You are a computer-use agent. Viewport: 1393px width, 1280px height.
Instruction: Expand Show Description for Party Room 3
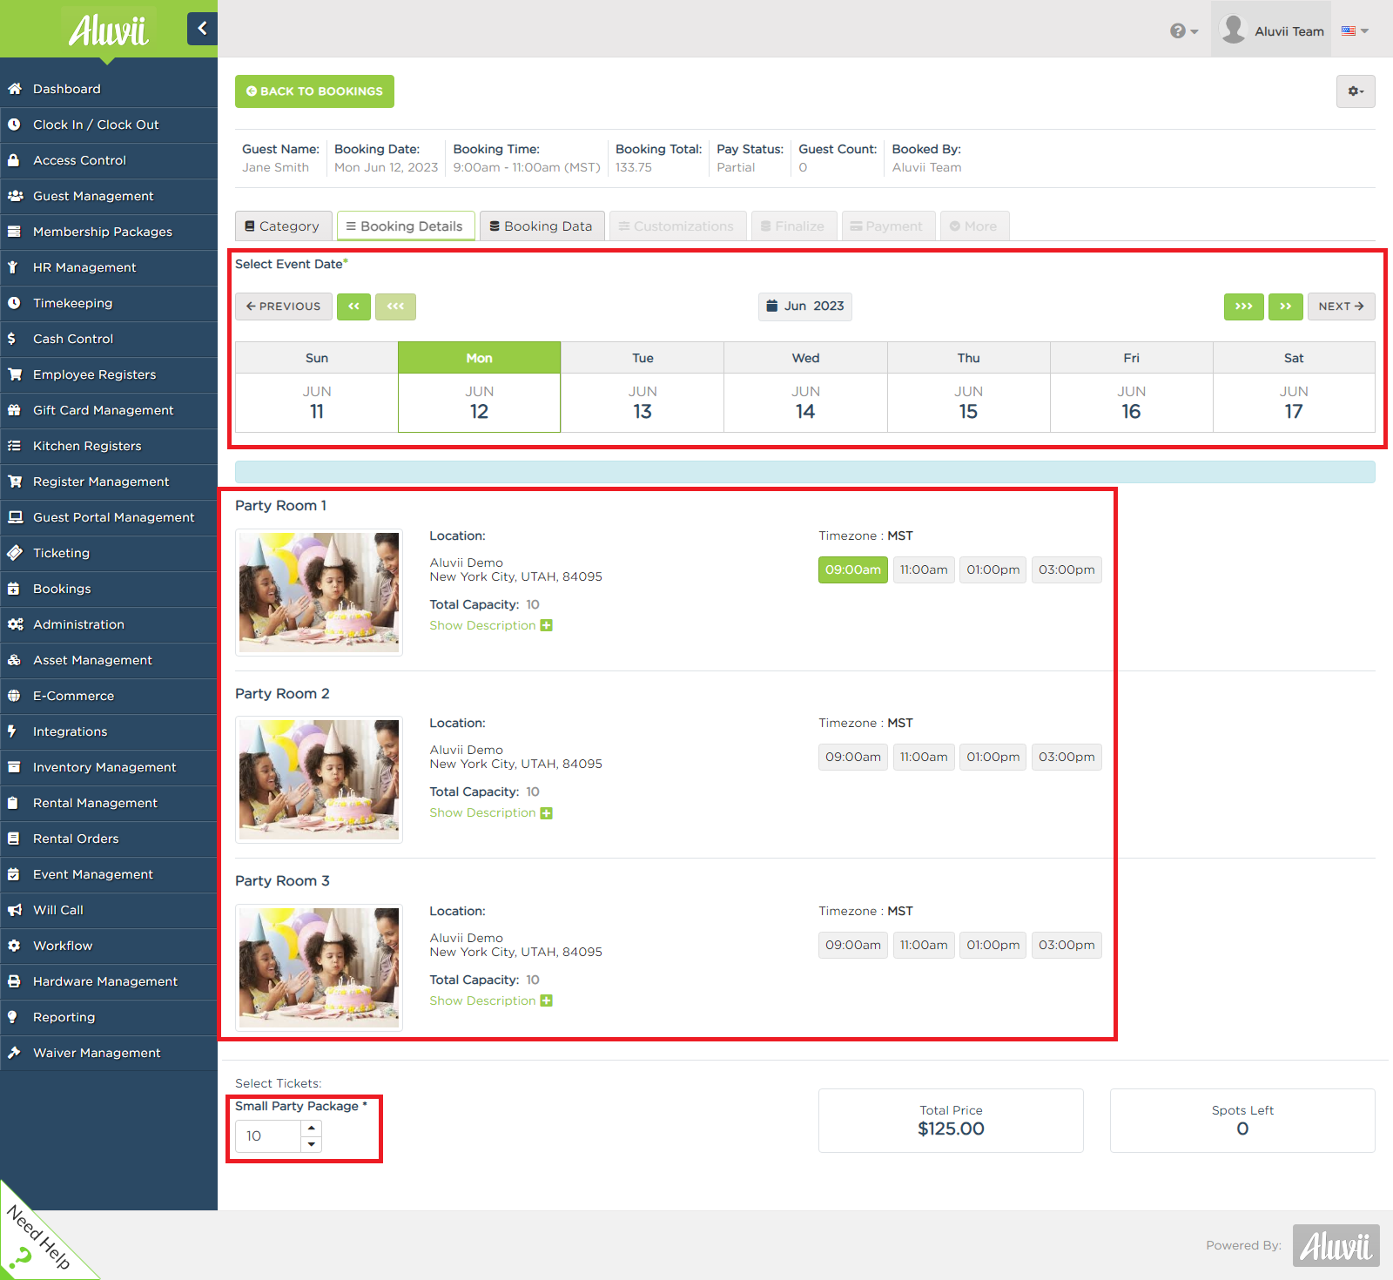491,1000
